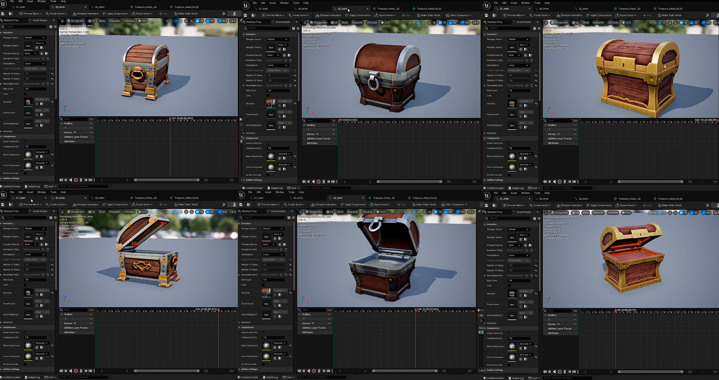Open Export Asset dropdown in bottom-middle window
Viewport: 719px width, 380px height.
380,205
